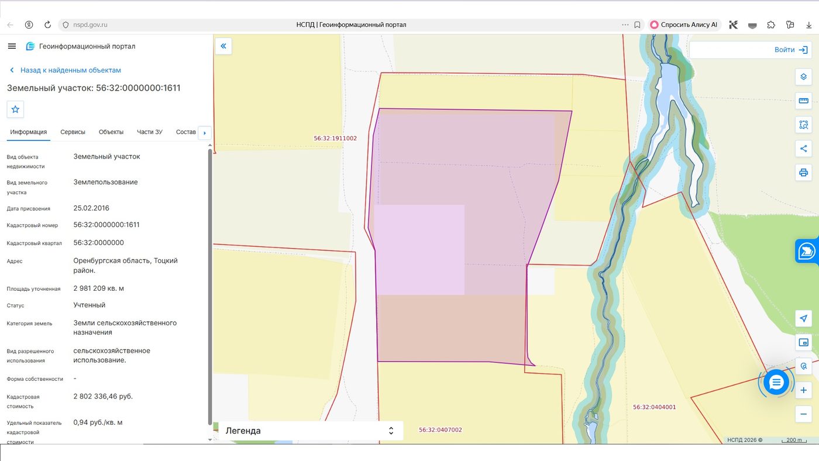Screen dimensions: 819x461
Task: Open the three-dot page options menu
Action: tap(625, 25)
